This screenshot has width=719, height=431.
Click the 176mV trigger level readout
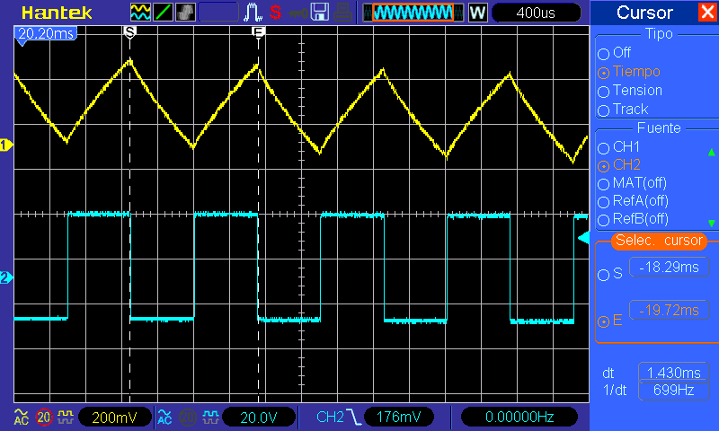(x=398, y=418)
